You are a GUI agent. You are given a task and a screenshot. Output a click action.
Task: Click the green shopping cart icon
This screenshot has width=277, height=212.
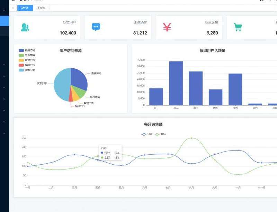(238, 27)
